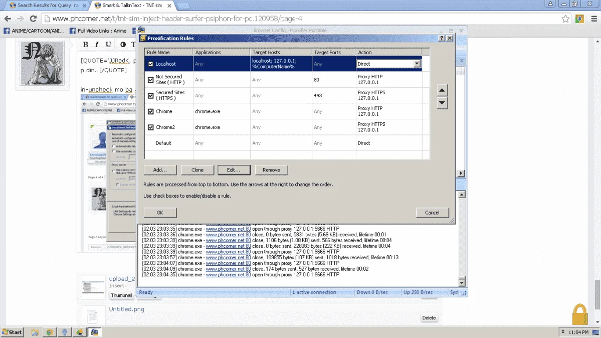Confirm rules with OK button
601x338 pixels.
(x=160, y=213)
